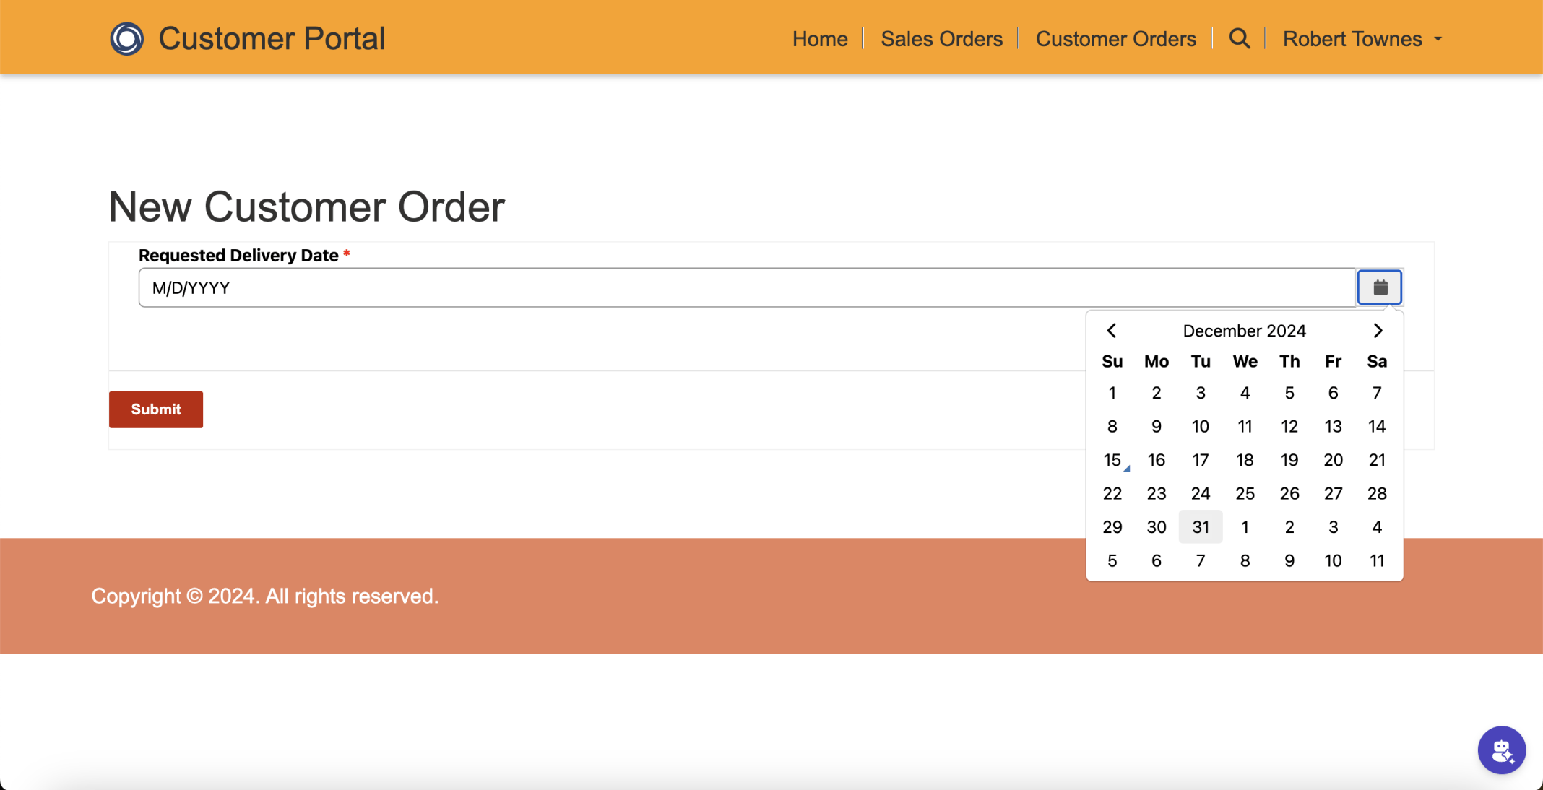Select December 31 in the calendar
The width and height of the screenshot is (1543, 790).
coord(1201,527)
